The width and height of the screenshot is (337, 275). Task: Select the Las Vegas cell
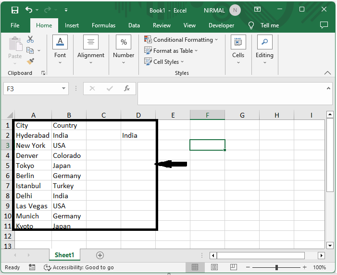click(33, 206)
